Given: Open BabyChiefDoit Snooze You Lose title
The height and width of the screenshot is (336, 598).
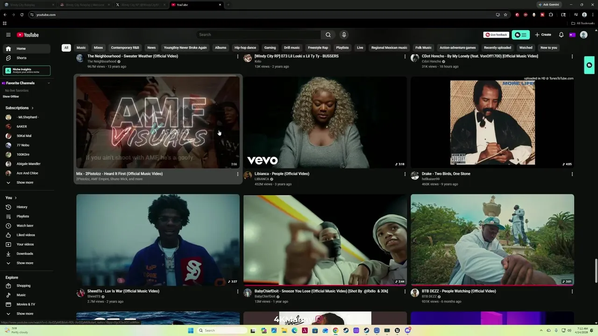Looking at the screenshot, I should (x=321, y=291).
